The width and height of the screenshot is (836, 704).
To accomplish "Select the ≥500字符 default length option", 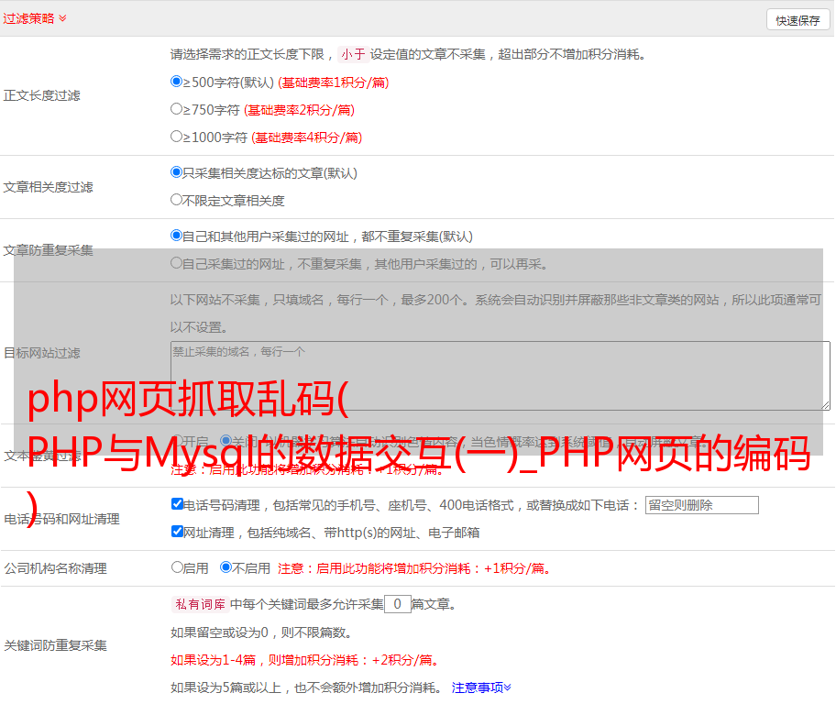I will click(176, 81).
